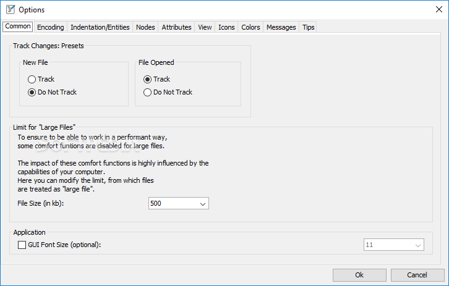Go to the Nodes tab
Screen dimensions: 449x286
tap(145, 27)
